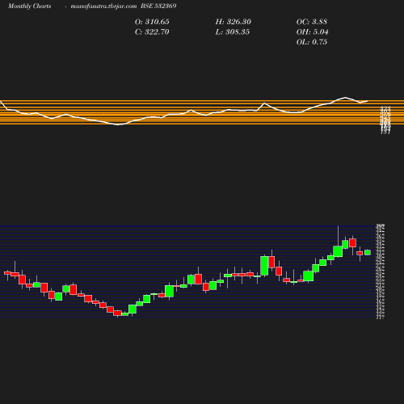Image resolution: width=404 pixels, height=404 pixels.
Task: Click the 'BSE 532369' symbol label
Action: point(158,6)
